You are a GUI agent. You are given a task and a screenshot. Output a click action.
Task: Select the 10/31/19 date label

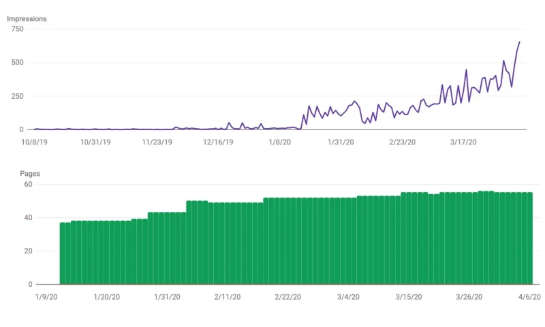95,142
